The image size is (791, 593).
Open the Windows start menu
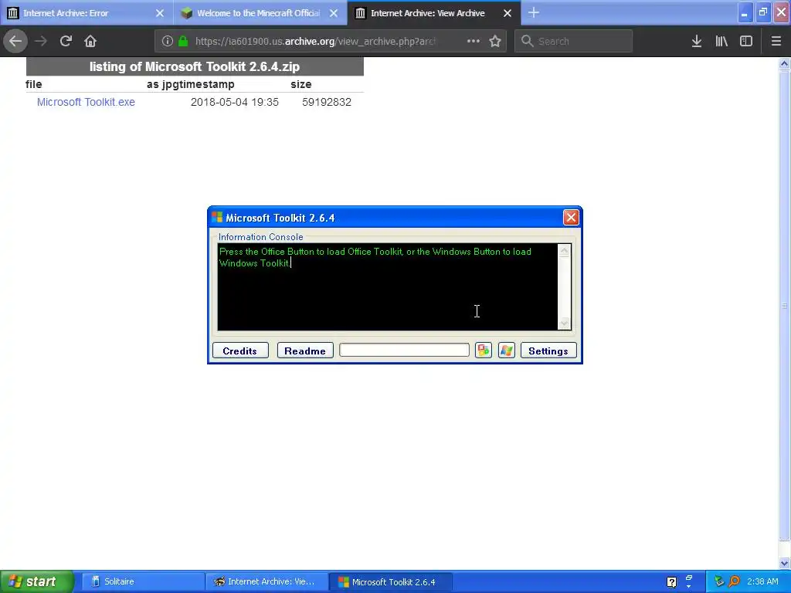click(x=37, y=581)
